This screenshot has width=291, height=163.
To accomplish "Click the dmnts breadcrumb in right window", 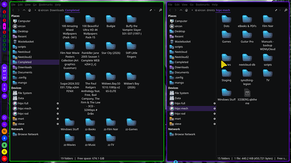I will [210, 10].
